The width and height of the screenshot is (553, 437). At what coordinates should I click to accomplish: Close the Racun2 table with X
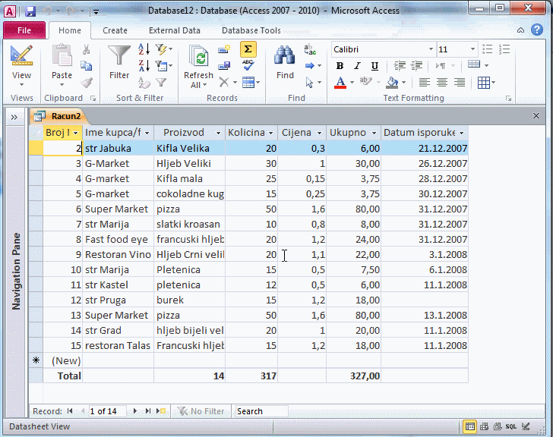[x=536, y=116]
